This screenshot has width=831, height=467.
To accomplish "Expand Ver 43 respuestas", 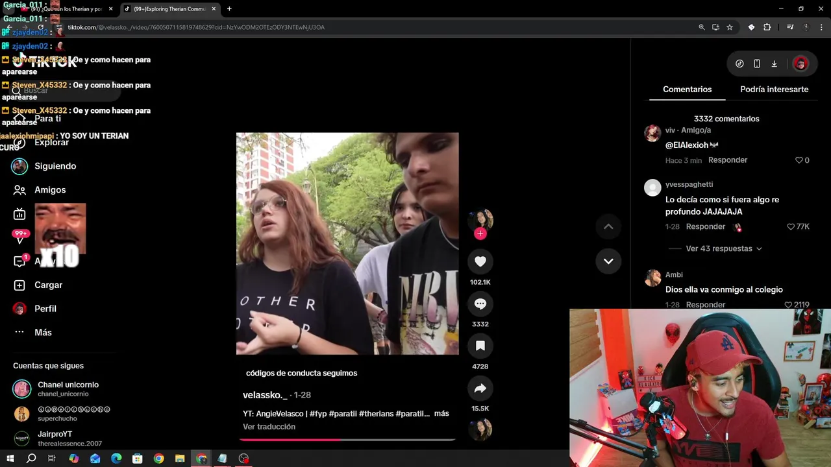I will [x=724, y=248].
